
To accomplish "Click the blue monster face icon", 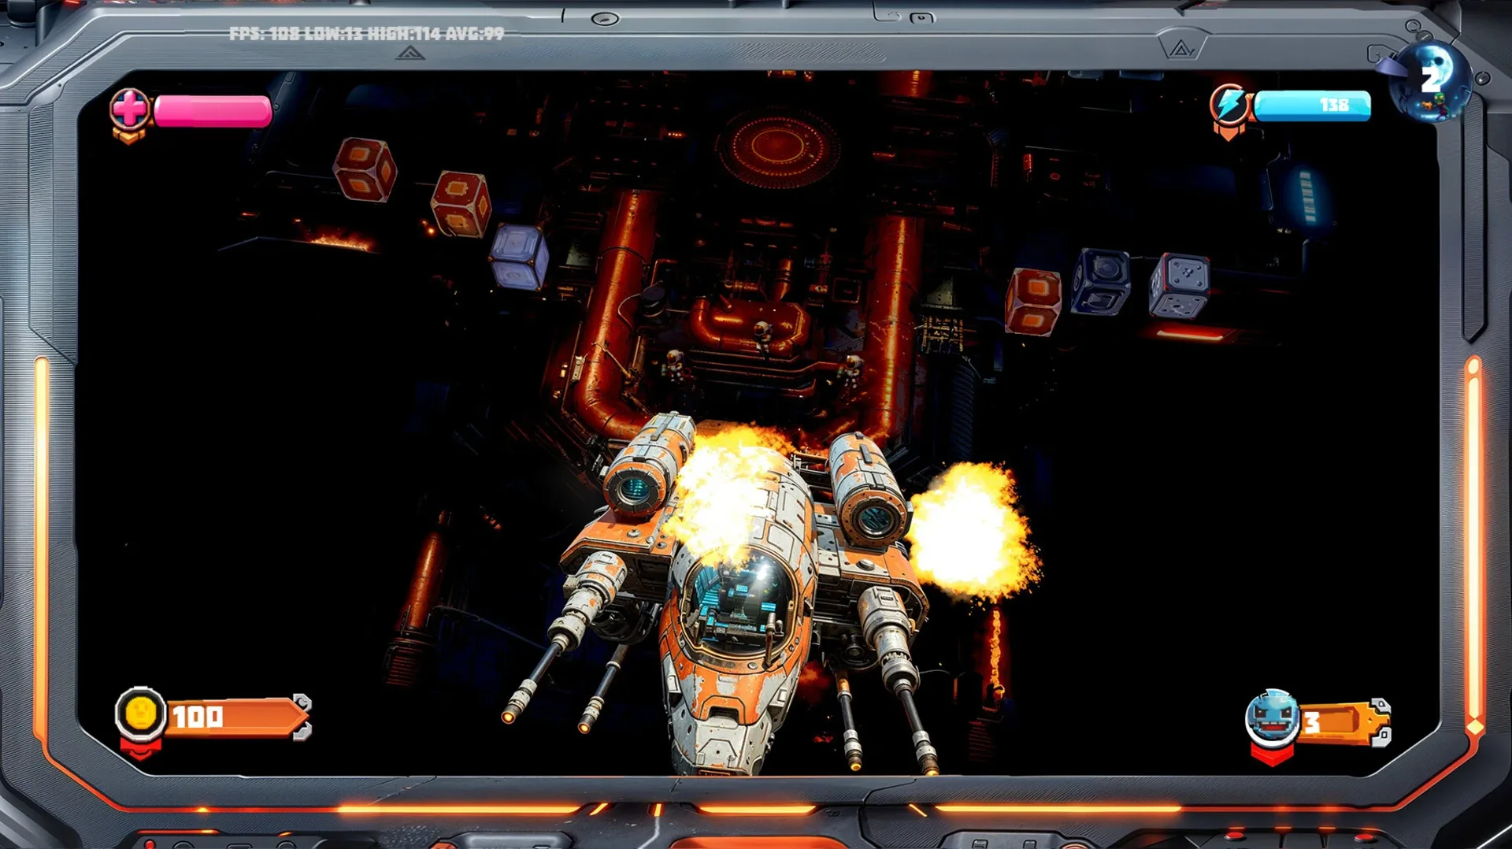I will [x=1271, y=717].
